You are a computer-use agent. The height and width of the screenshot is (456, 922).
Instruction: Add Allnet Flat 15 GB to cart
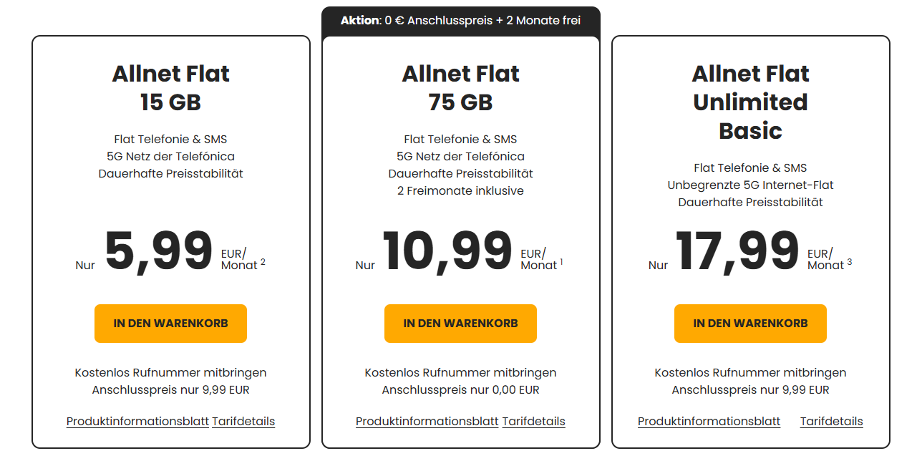[170, 324]
